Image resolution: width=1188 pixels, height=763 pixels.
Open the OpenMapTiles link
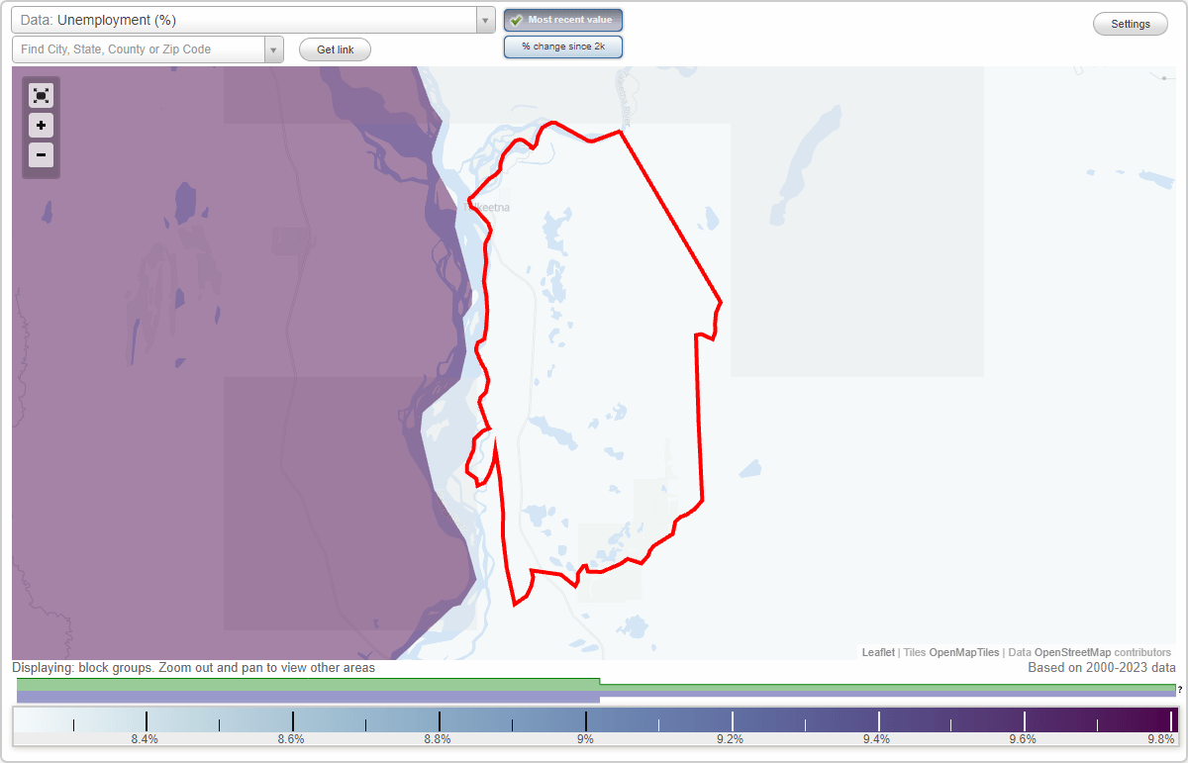(964, 652)
